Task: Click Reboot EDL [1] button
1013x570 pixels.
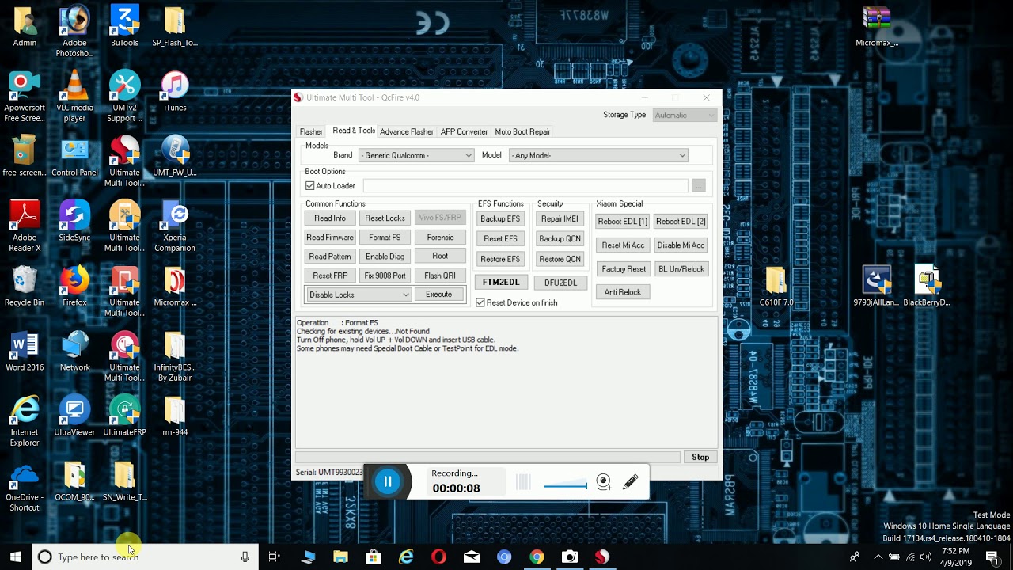Action: click(623, 222)
